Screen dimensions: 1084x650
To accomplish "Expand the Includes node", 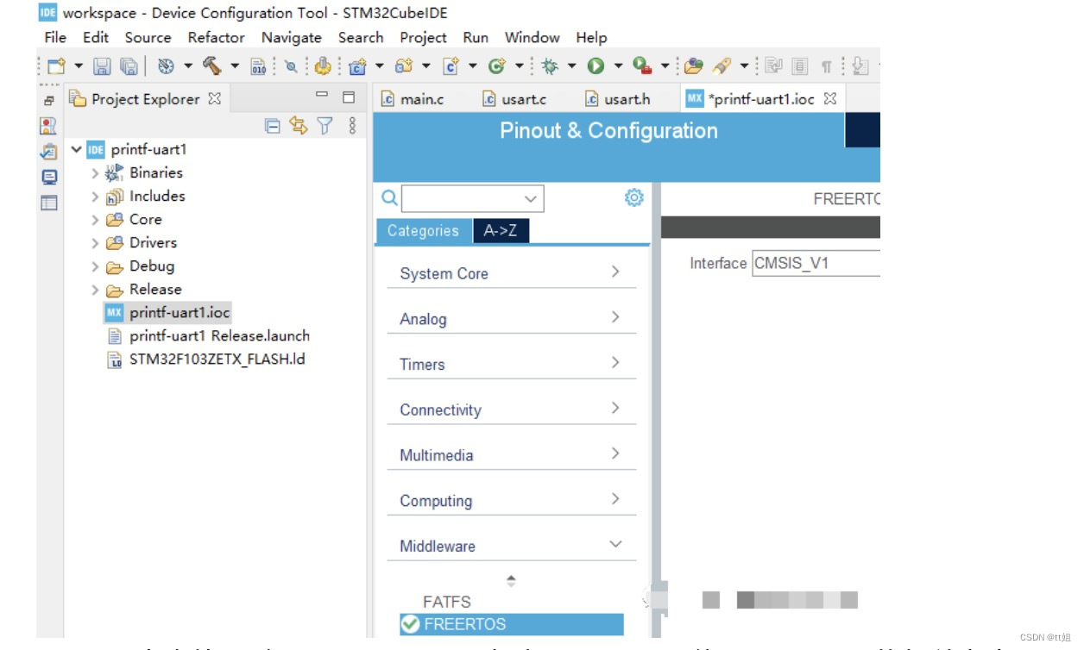I will (x=95, y=196).
